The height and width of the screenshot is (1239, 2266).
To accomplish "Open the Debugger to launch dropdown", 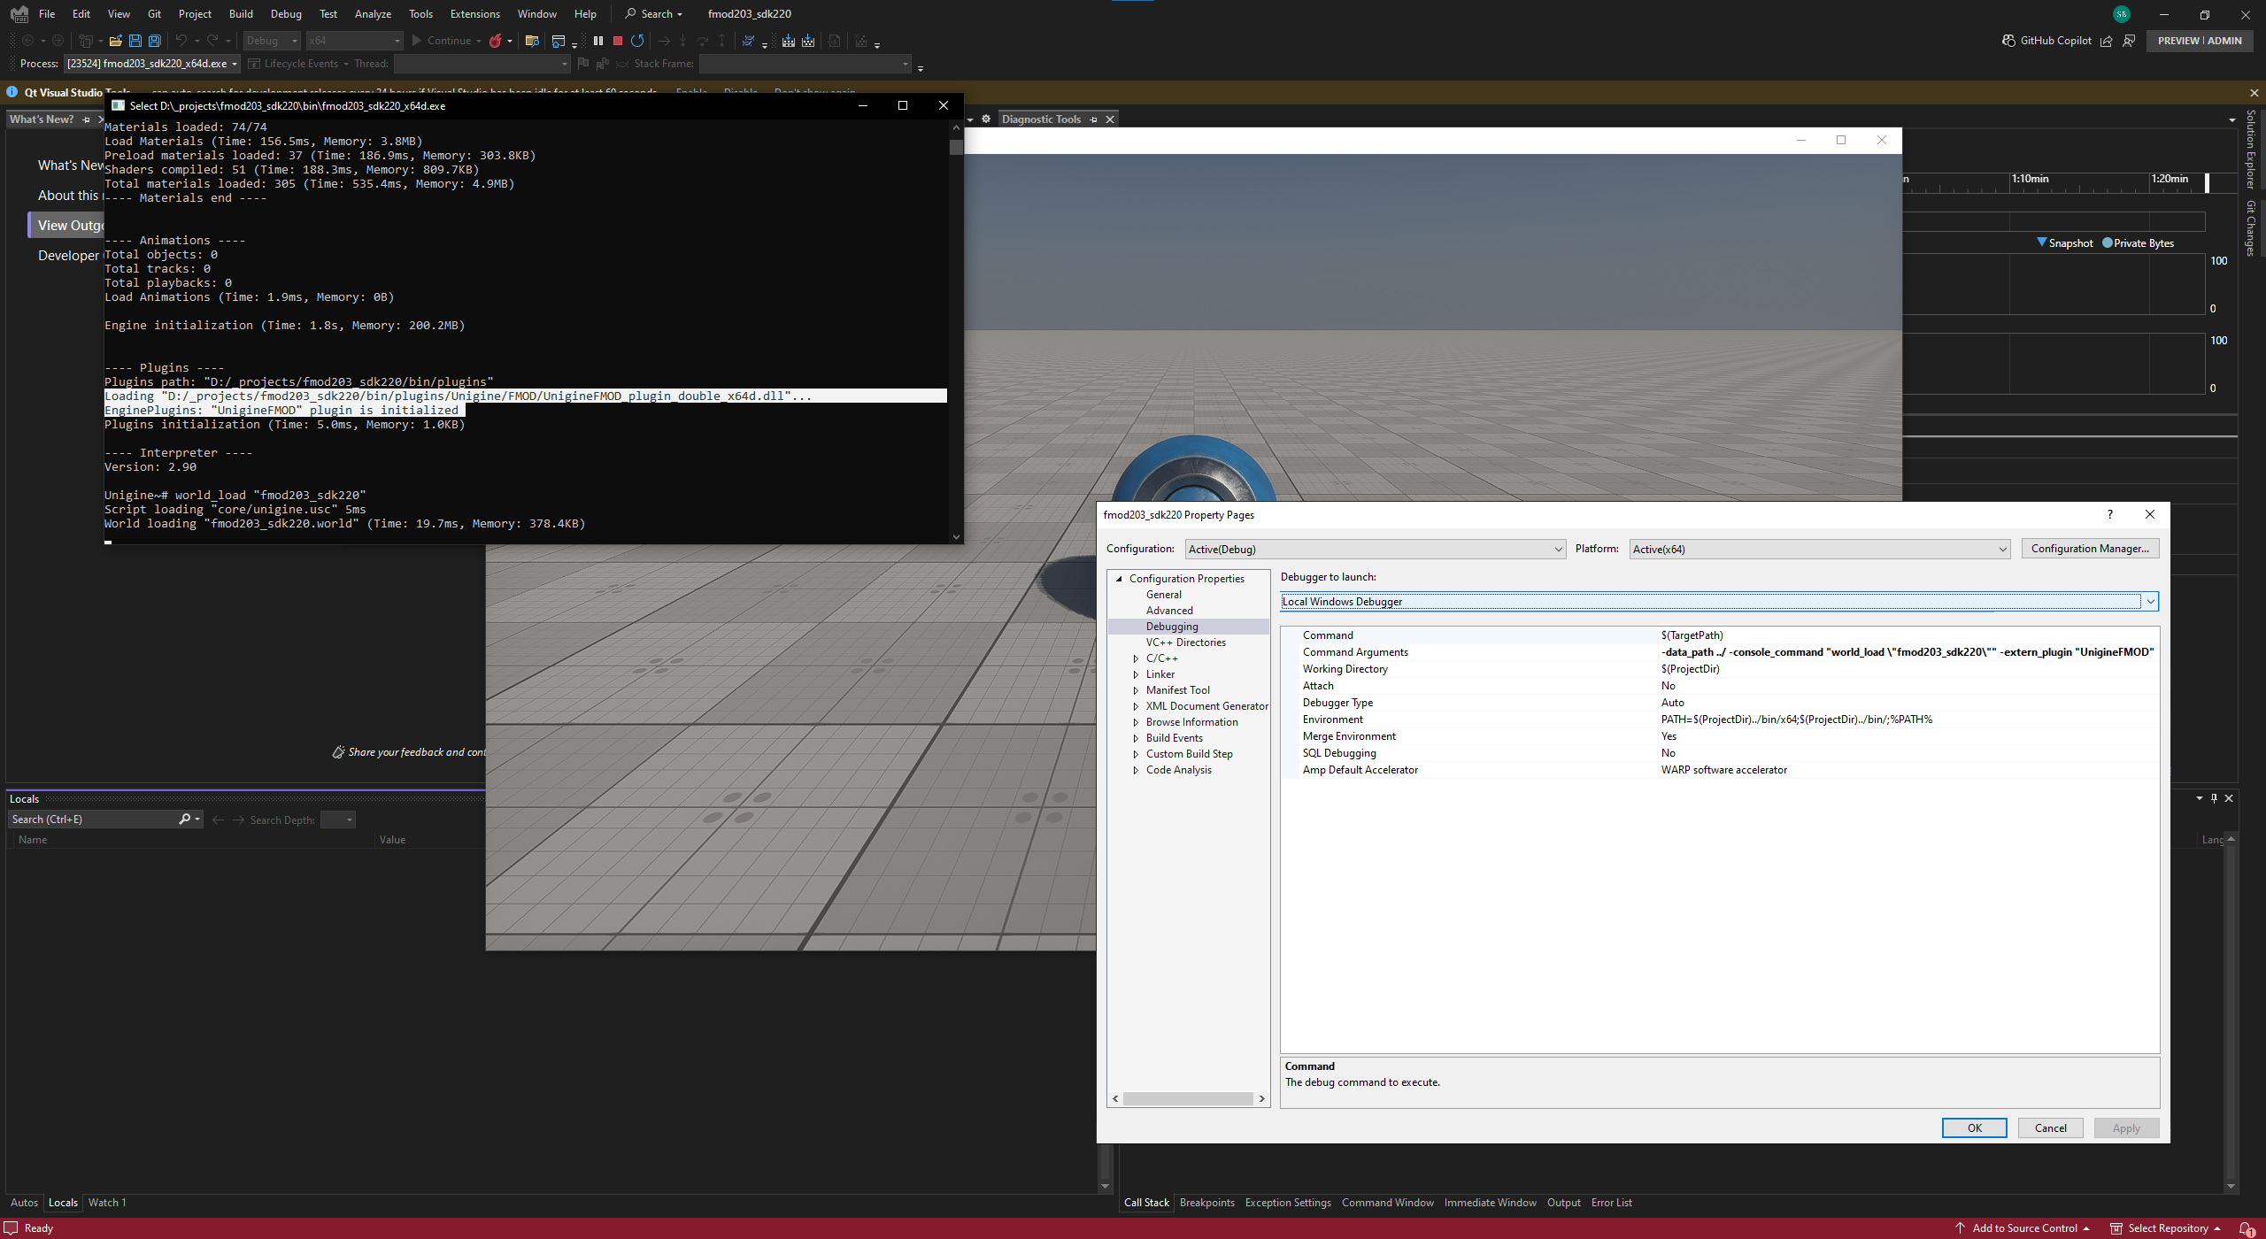I will [x=2150, y=602].
